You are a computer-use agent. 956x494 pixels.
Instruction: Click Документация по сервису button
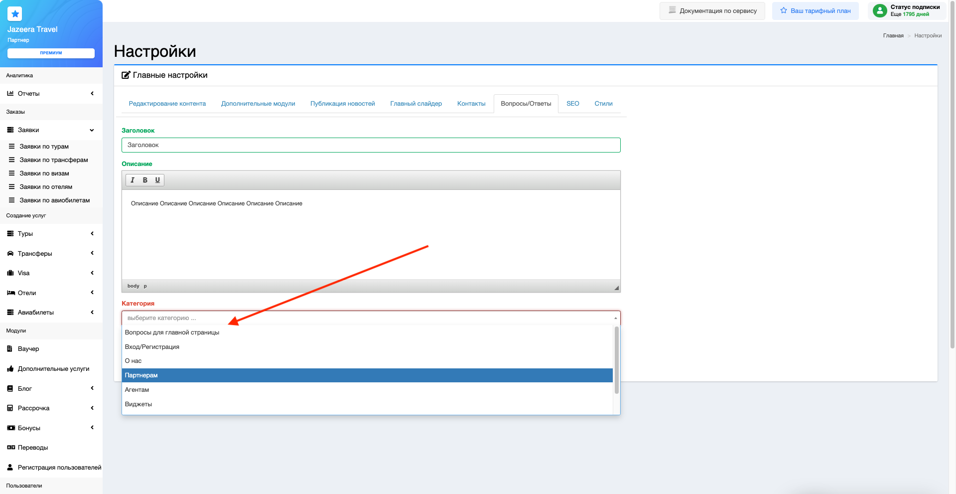[x=712, y=11]
